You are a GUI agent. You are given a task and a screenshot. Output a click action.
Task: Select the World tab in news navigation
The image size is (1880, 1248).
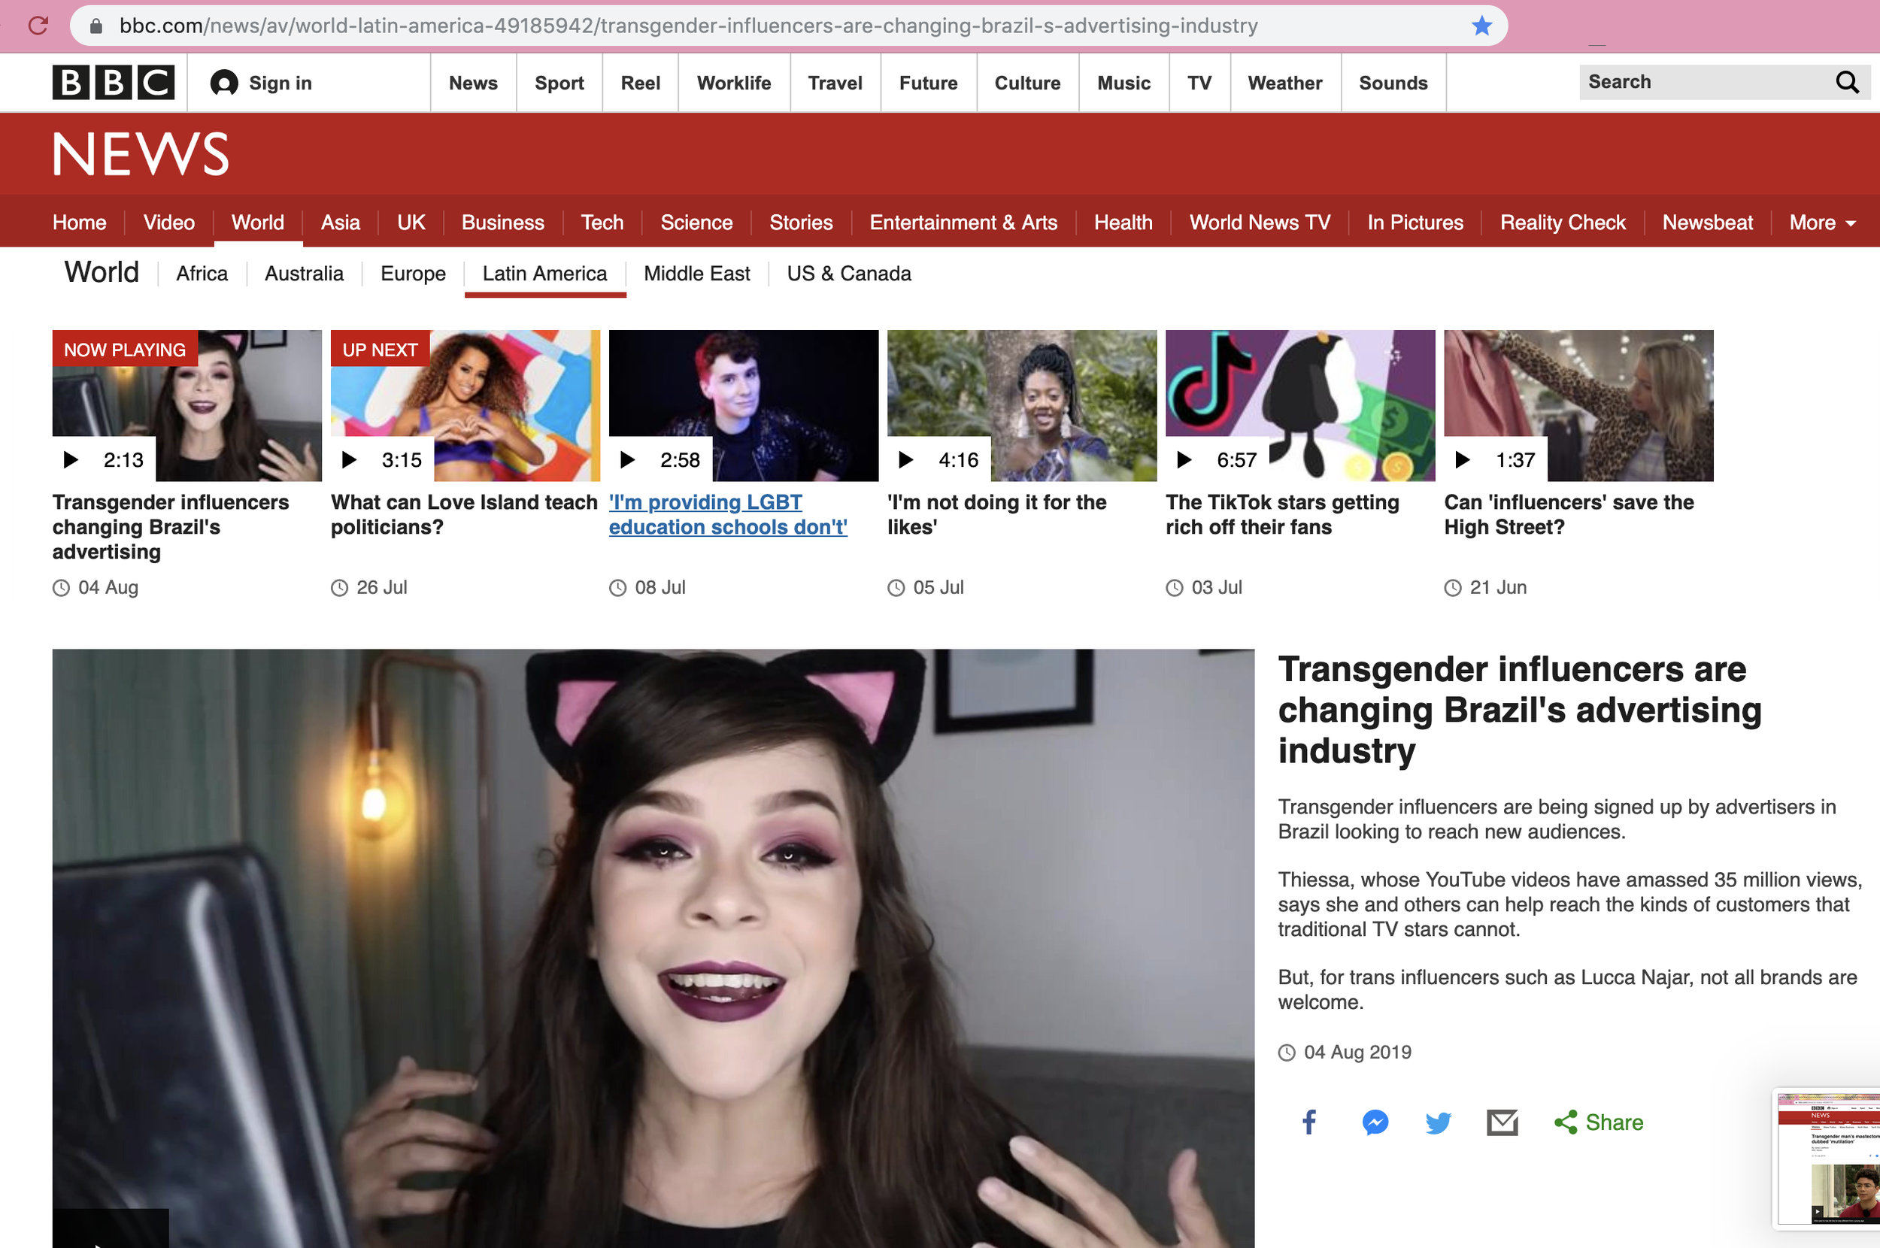(x=257, y=223)
